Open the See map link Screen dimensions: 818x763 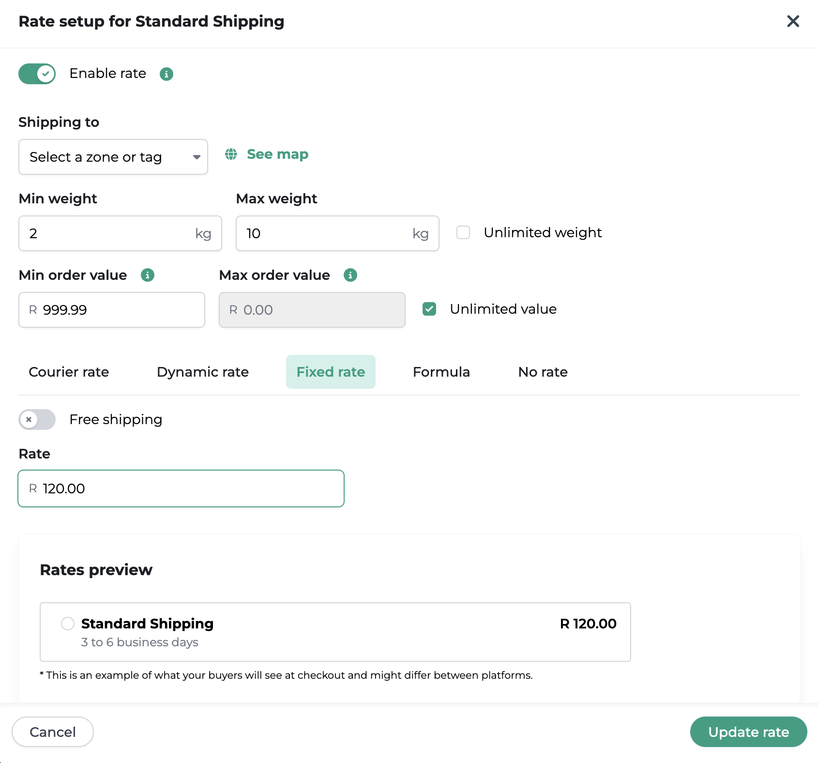coord(277,154)
